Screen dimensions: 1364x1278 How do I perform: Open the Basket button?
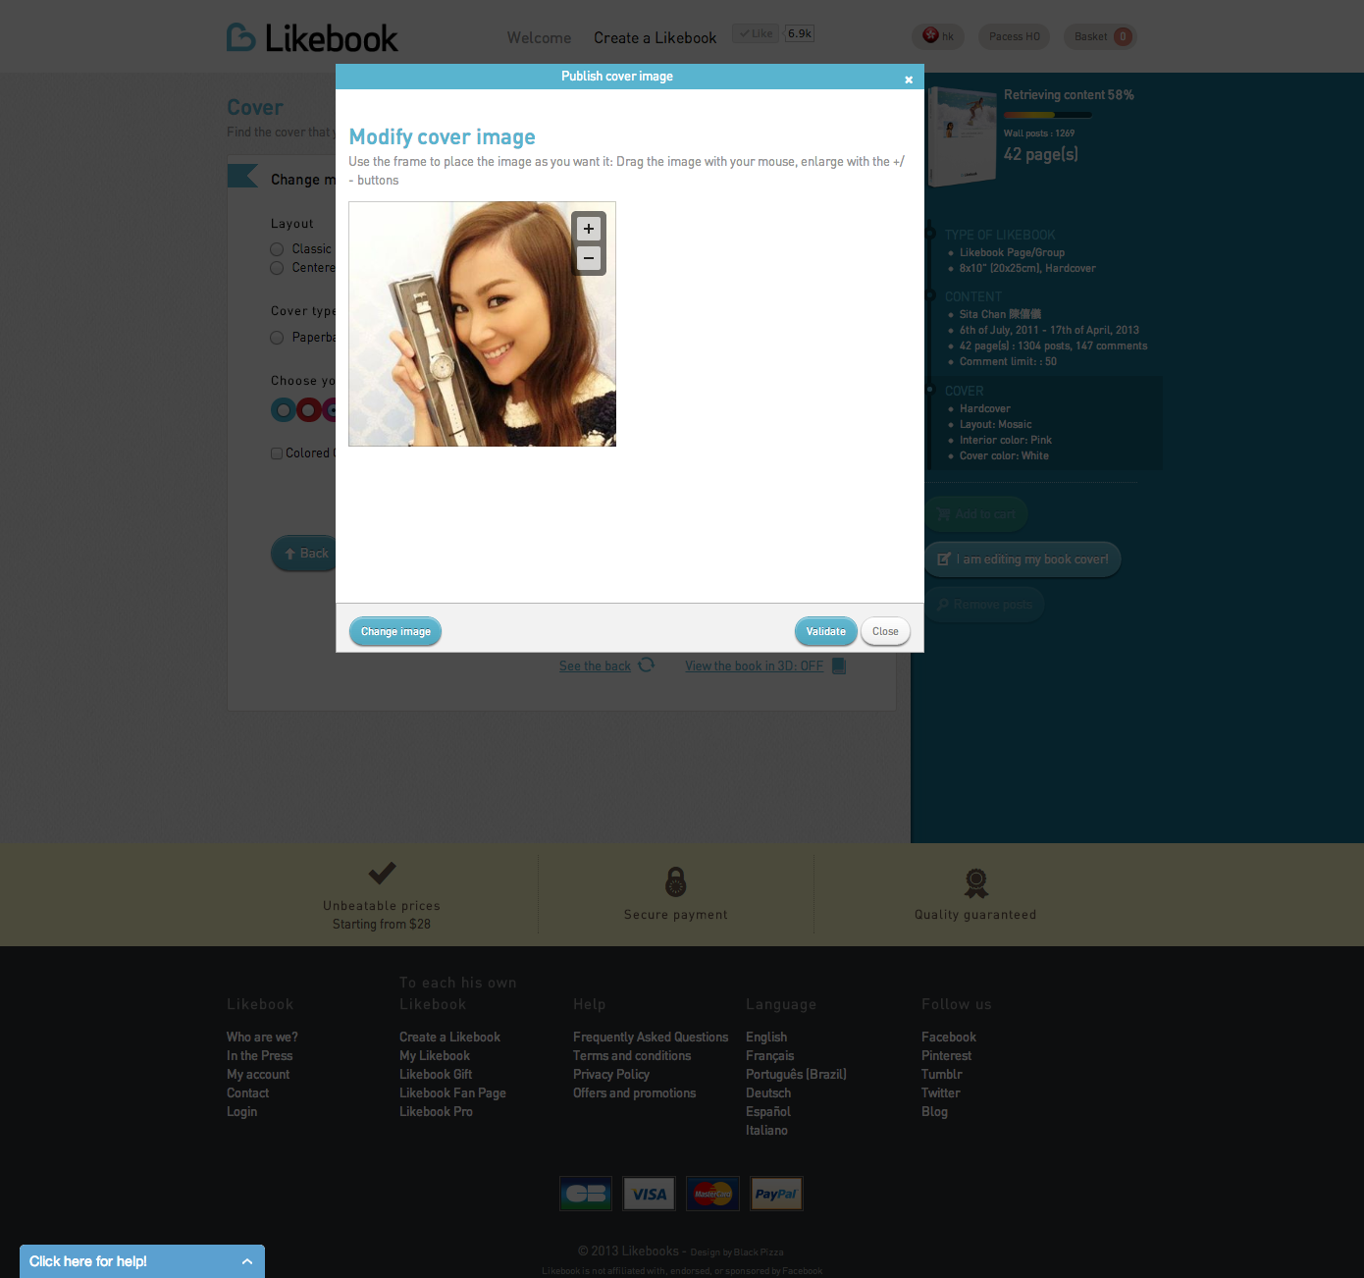pyautogui.click(x=1100, y=36)
